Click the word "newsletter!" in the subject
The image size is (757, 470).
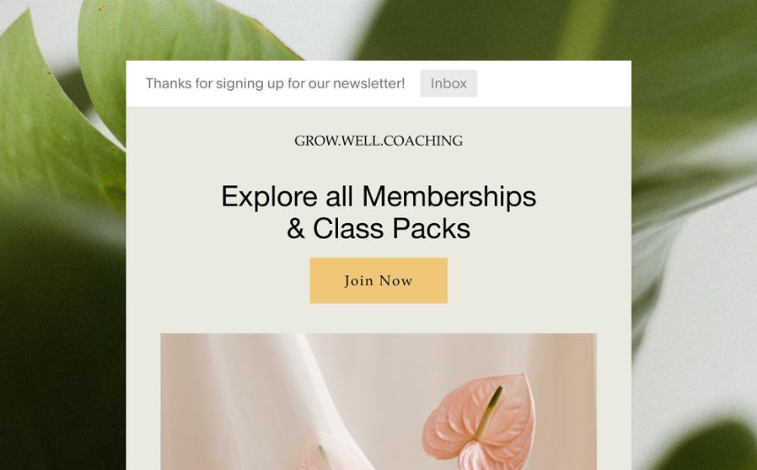[369, 84]
